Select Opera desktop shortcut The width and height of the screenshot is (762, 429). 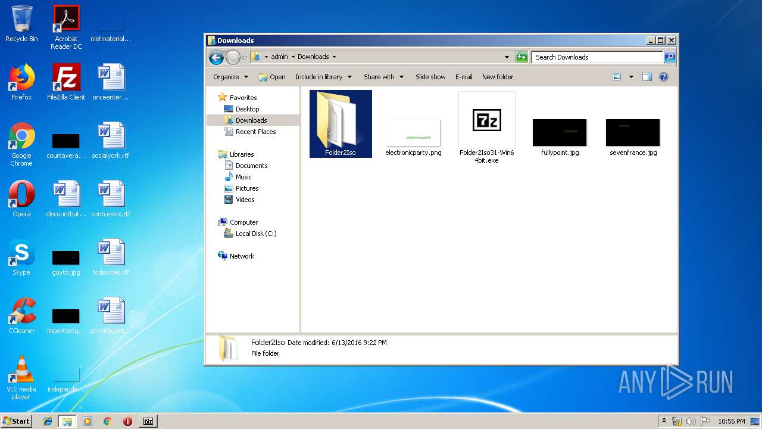coord(21,199)
